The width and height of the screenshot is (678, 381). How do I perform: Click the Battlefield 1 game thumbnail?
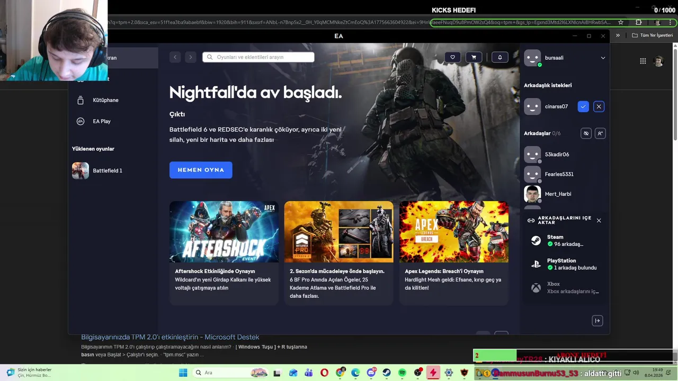point(81,170)
